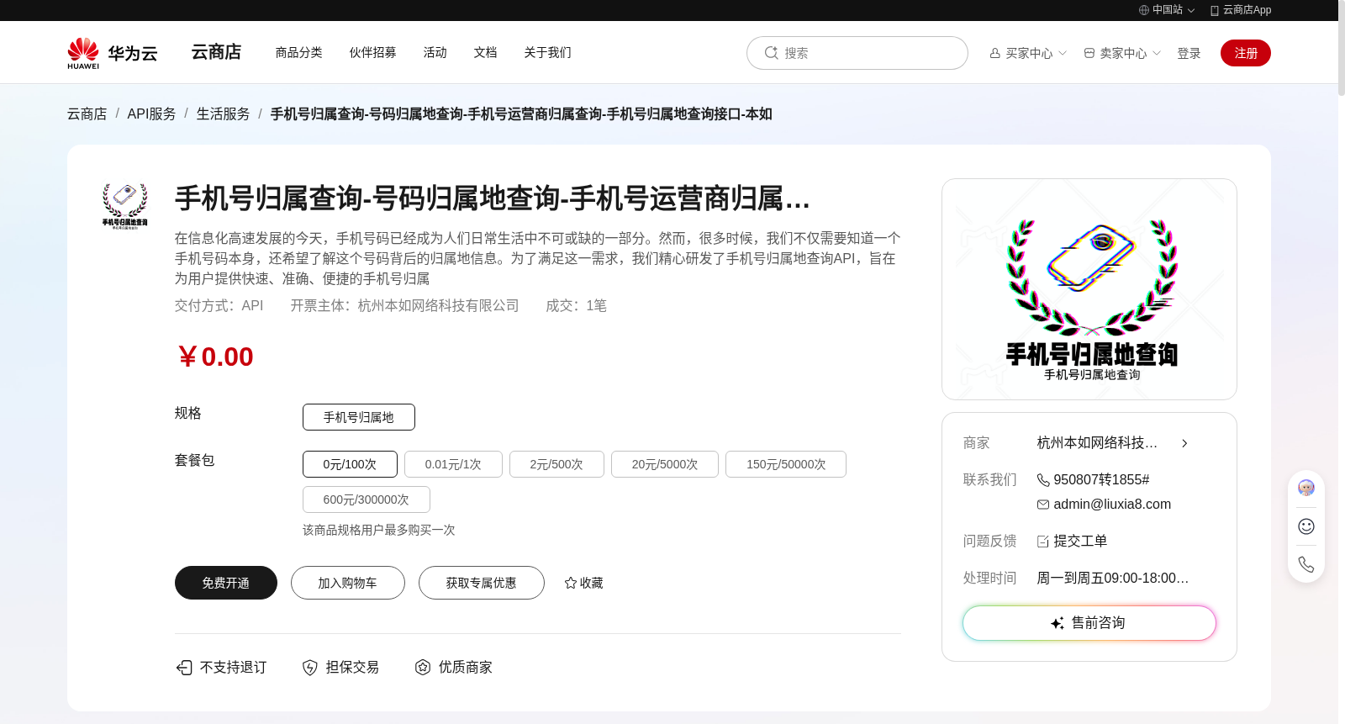Click the 免费开通 button
Screen dimensions: 1345x724
pyautogui.click(x=226, y=583)
